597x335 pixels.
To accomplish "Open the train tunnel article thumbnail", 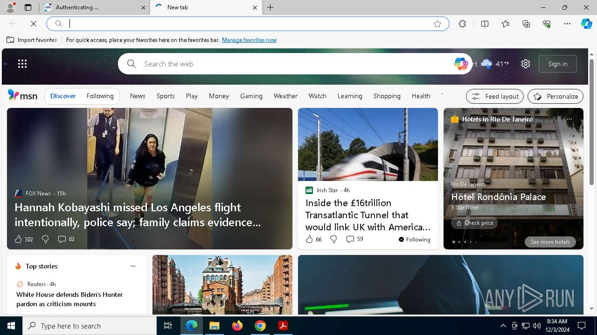I will (x=368, y=145).
